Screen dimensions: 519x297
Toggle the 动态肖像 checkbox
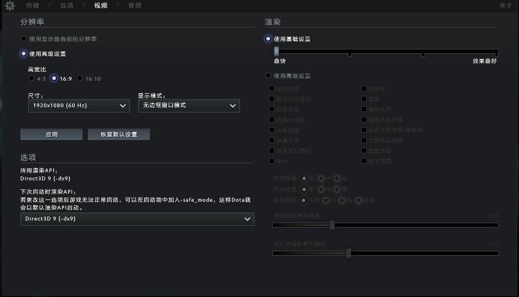click(272, 88)
